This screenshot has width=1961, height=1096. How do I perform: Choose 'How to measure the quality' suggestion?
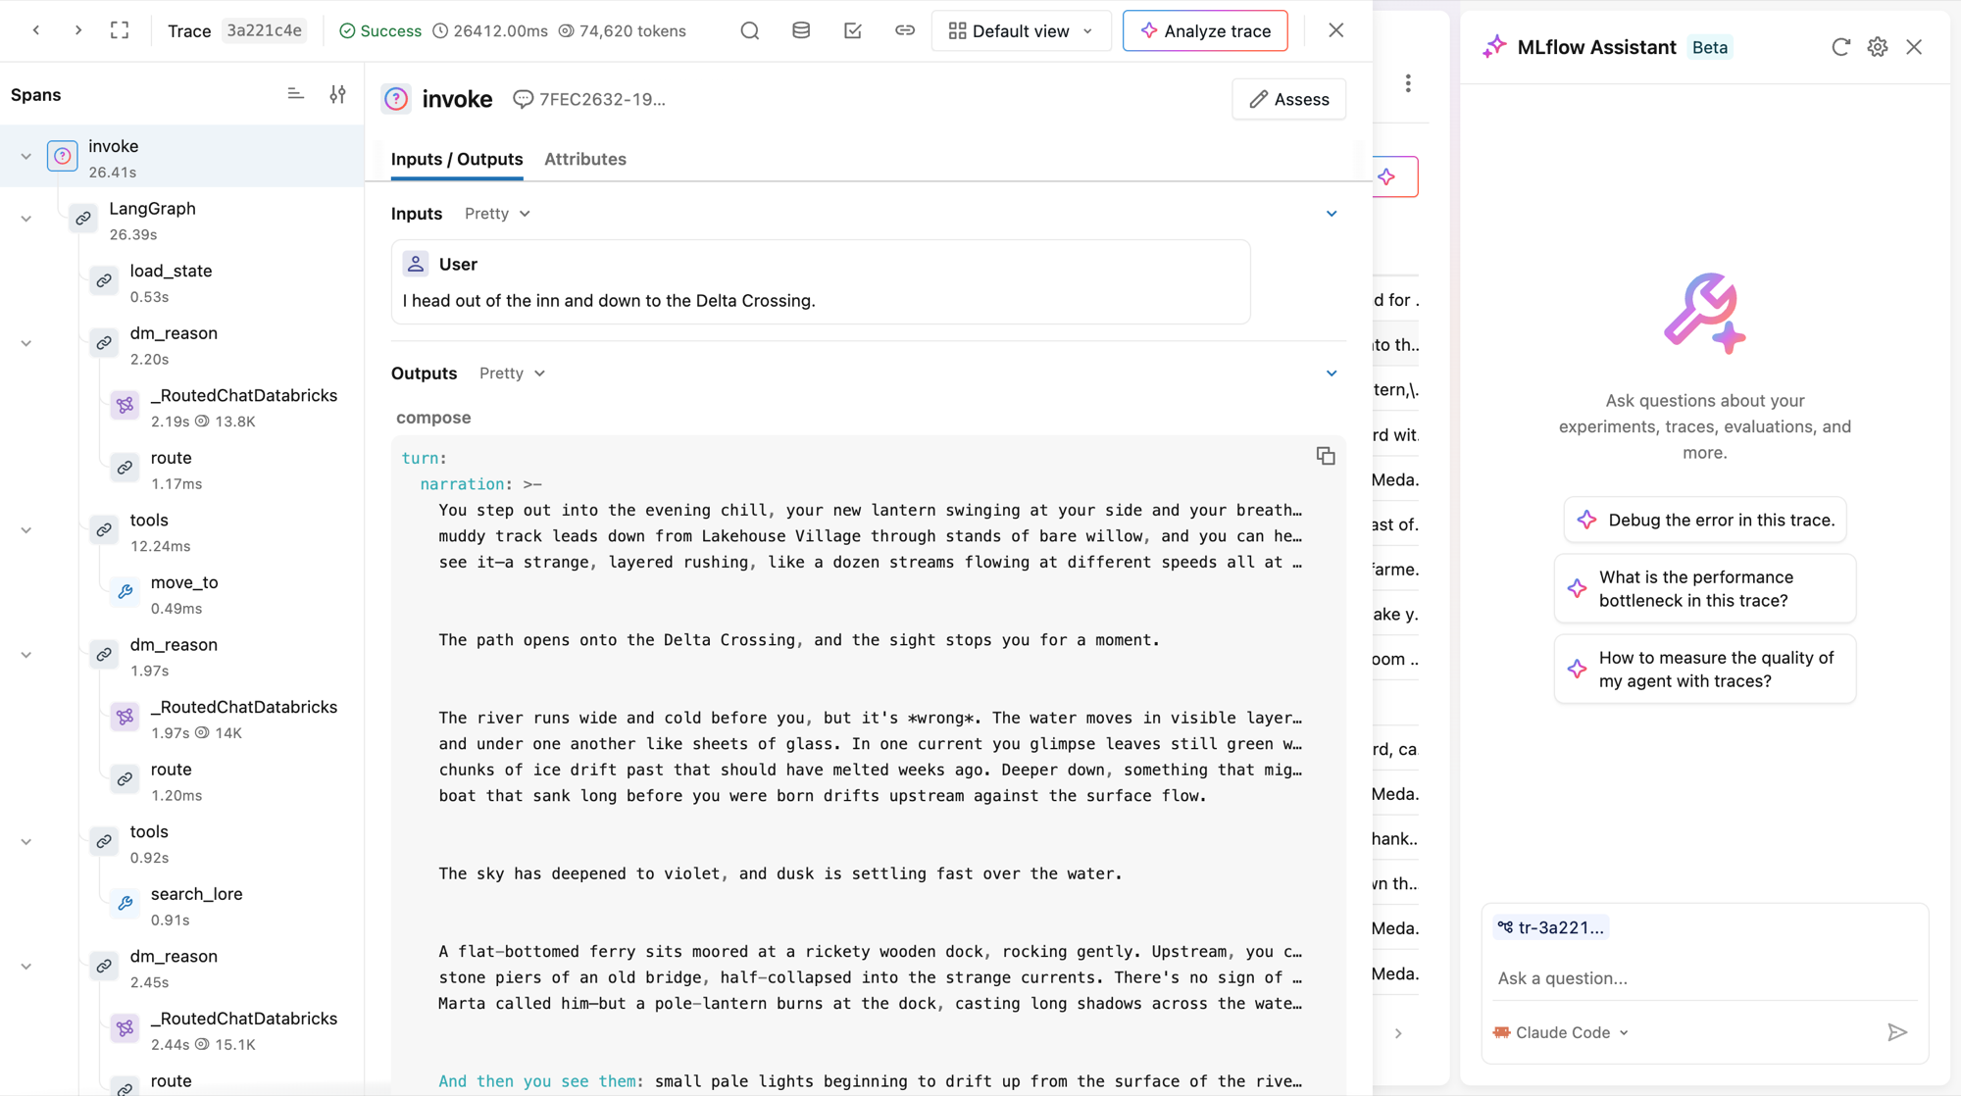tap(1705, 669)
